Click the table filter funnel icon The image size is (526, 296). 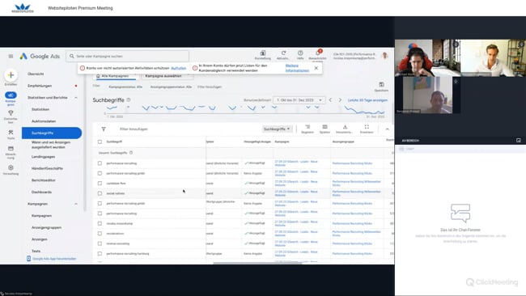click(104, 129)
